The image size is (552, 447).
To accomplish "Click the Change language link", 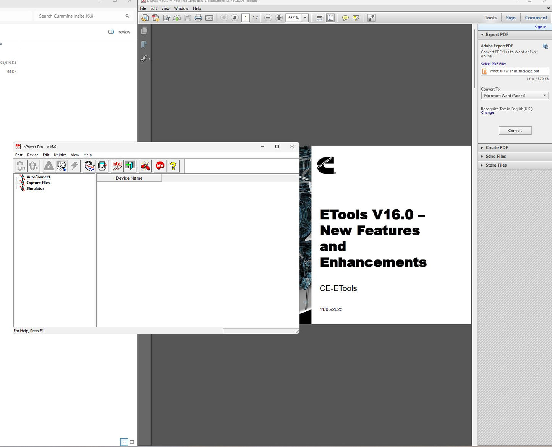I will pos(487,113).
